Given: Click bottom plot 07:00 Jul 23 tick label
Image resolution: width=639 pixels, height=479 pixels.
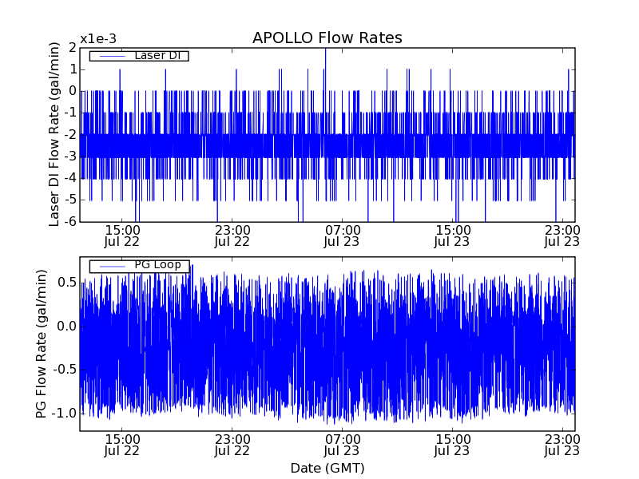Looking at the screenshot, I should (x=342, y=445).
